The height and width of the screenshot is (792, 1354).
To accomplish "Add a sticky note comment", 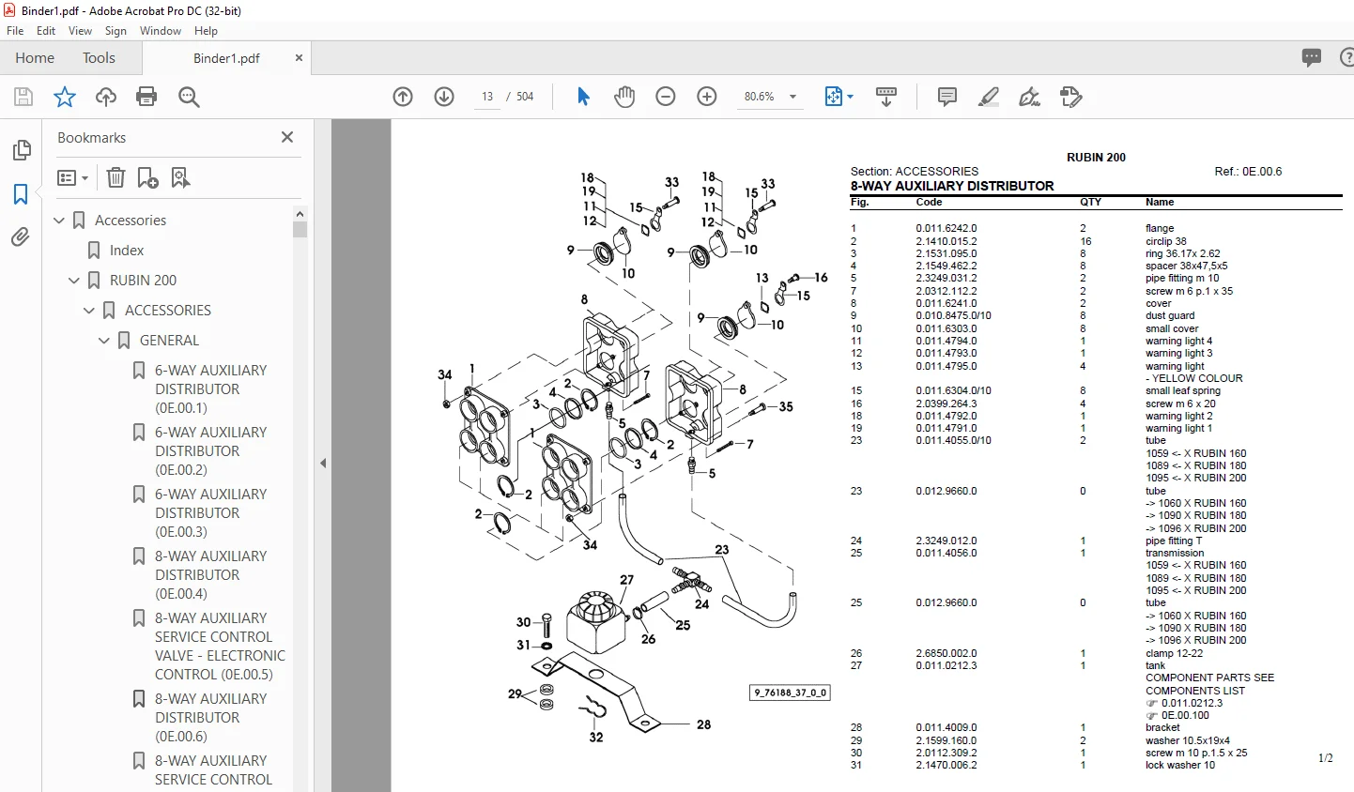I will 947,97.
